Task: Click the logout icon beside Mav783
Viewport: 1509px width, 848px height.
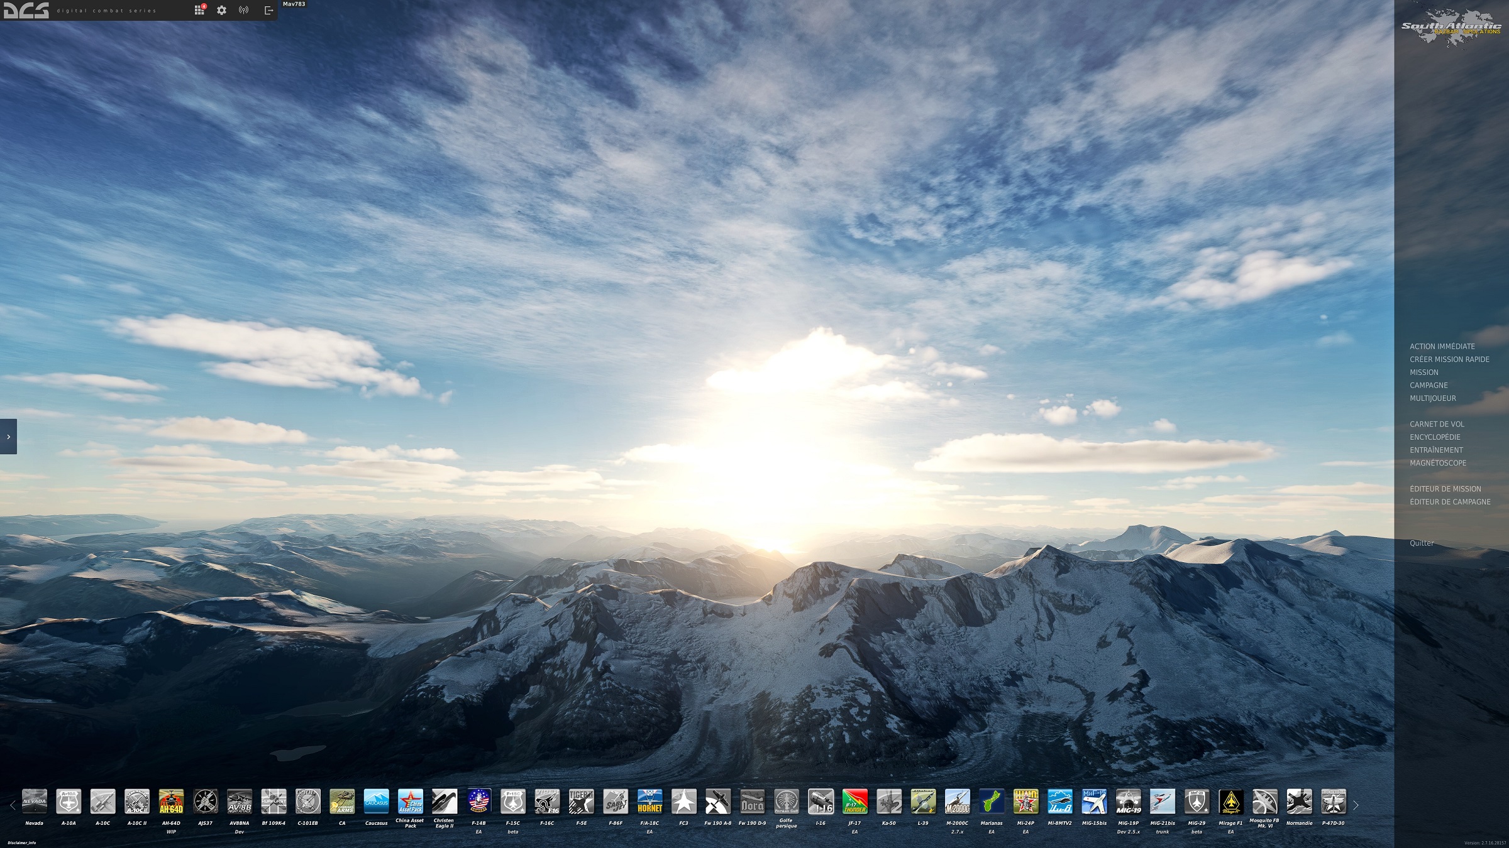Action: [268, 10]
